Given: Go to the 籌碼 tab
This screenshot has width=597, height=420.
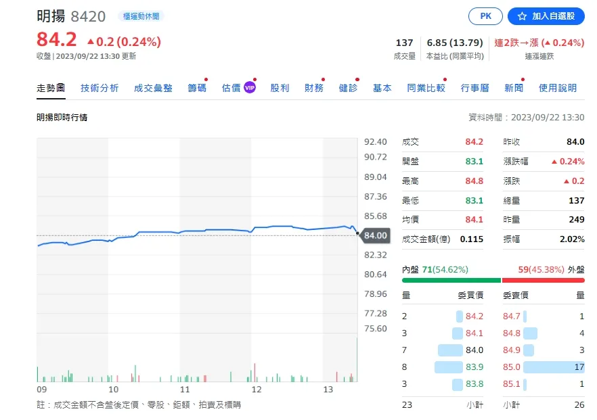Looking at the screenshot, I should [197, 88].
